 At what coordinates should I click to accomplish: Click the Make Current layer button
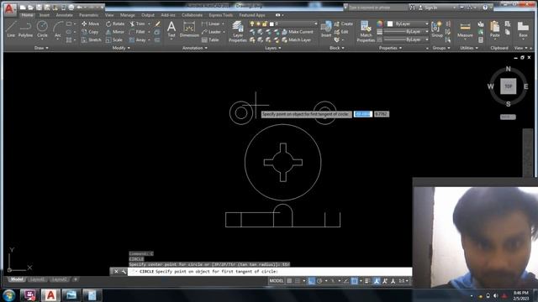[297, 32]
